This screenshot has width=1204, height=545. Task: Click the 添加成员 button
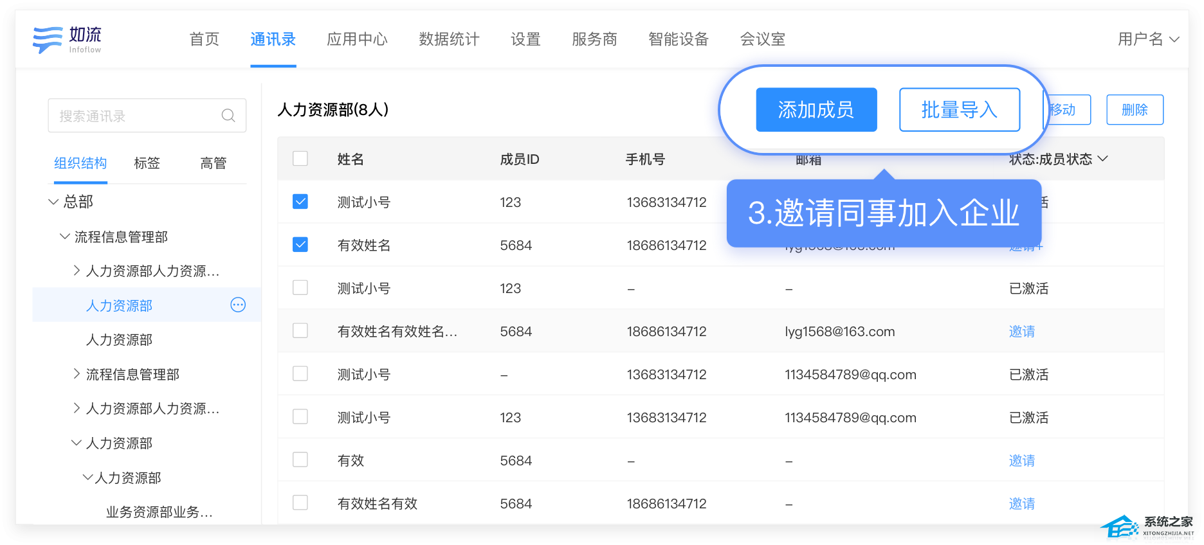[816, 110]
